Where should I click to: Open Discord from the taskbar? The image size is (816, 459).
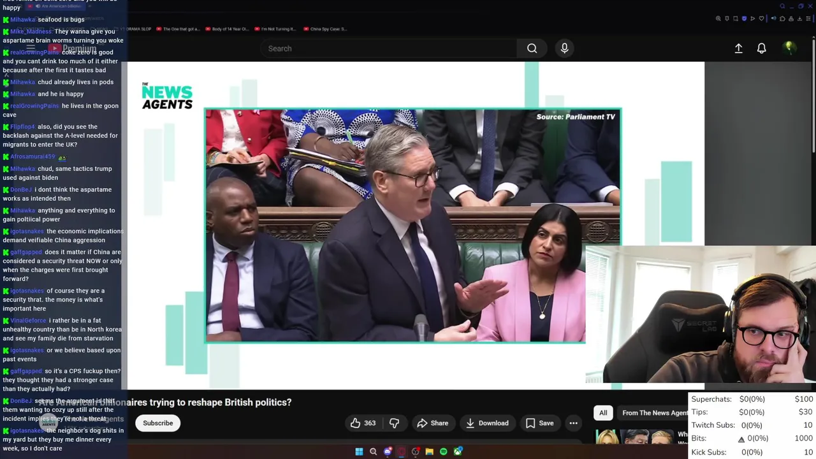[x=388, y=451]
